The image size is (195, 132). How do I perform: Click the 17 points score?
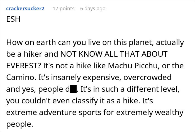pos(64,8)
